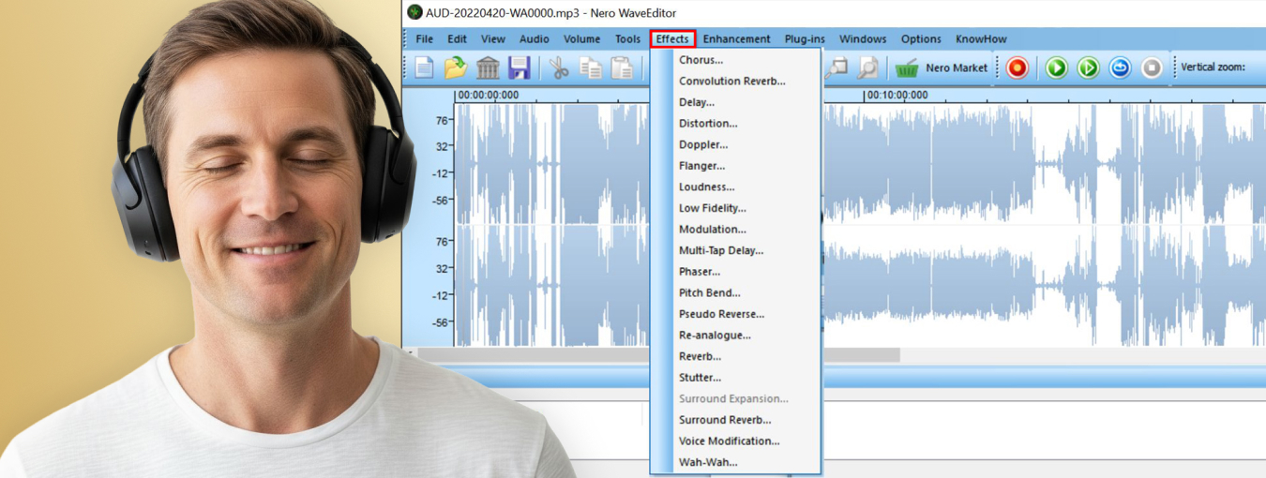Stop playback with the grey stop button
Viewport: 1266px width, 478px height.
click(1152, 67)
